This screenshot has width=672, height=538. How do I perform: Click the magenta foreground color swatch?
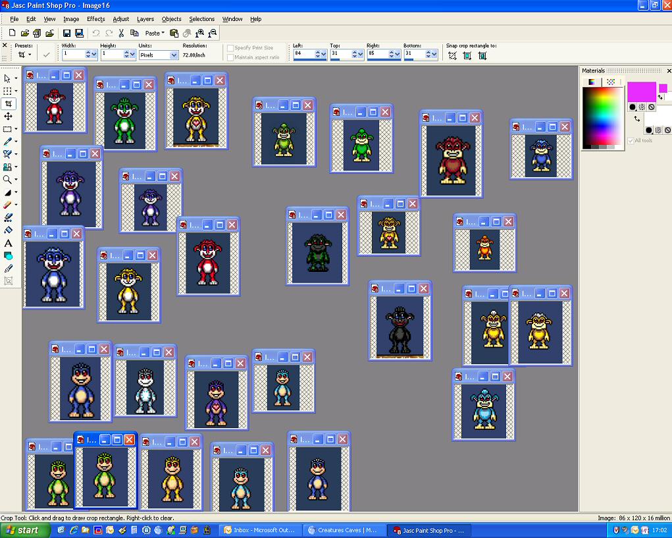click(641, 91)
